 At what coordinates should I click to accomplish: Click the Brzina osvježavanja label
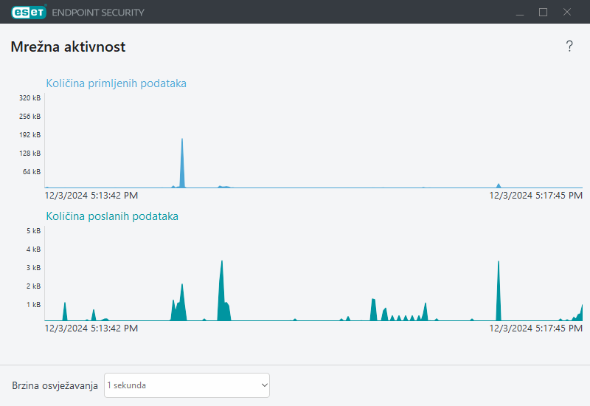[55, 385]
